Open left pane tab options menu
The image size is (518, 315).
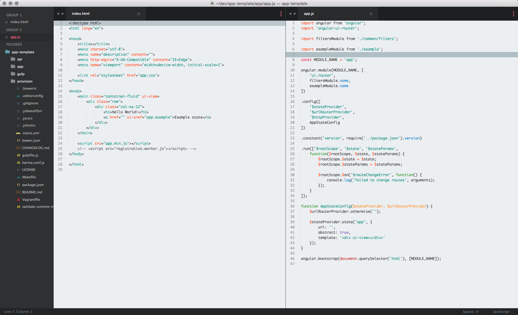(281, 14)
